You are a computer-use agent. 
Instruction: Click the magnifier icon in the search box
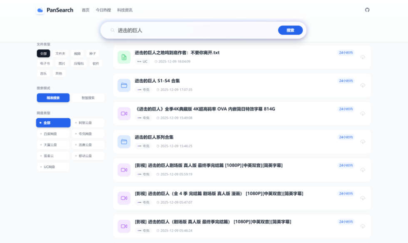tap(112, 30)
